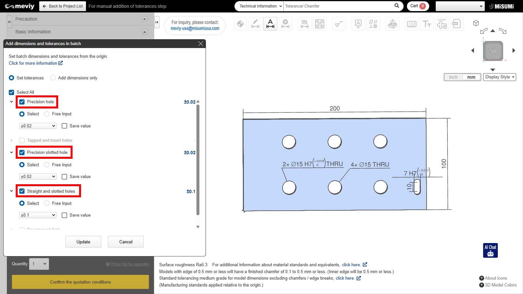The width and height of the screenshot is (523, 294).
Task: Click the isometric cube view icon
Action: click(476, 23)
